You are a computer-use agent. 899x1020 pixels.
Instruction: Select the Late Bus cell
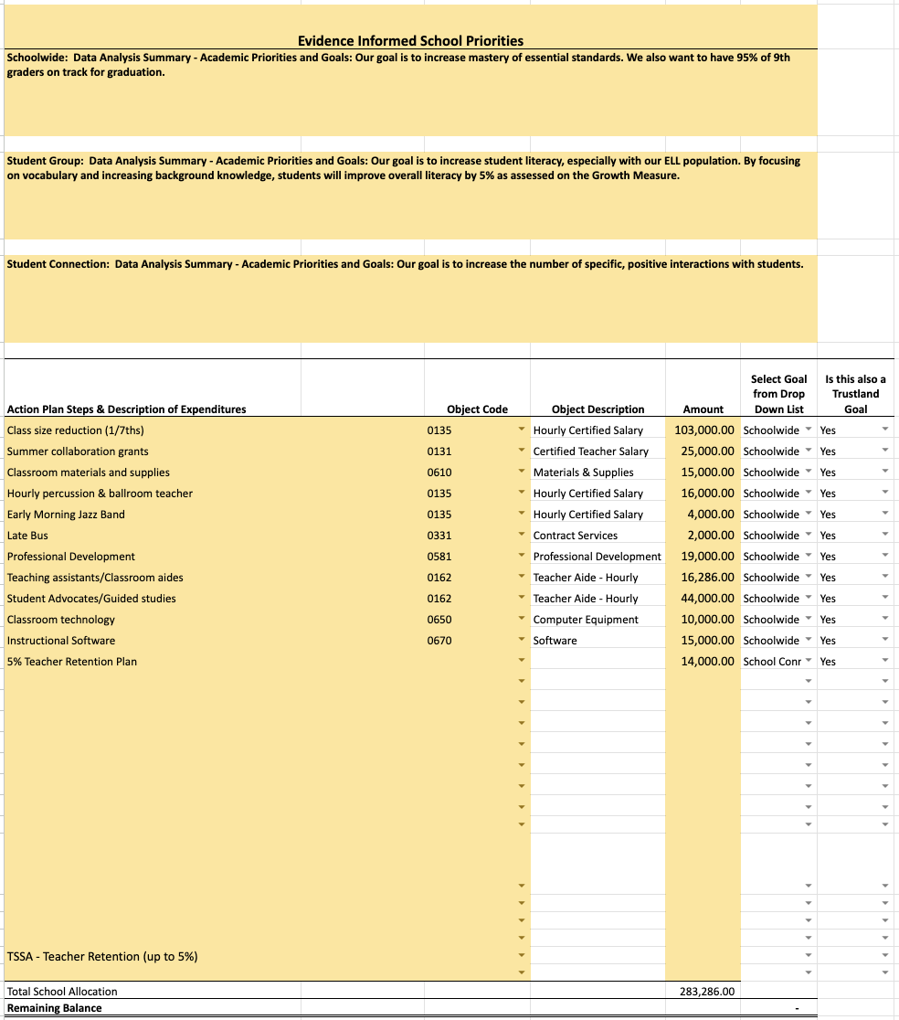pyautogui.click(x=27, y=536)
